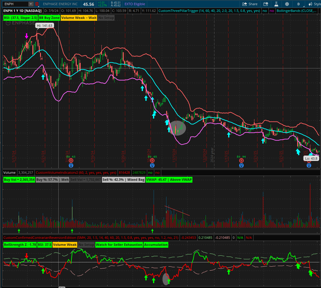
Task: Click the Volume Weak – Wait label
Action: pos(79,18)
